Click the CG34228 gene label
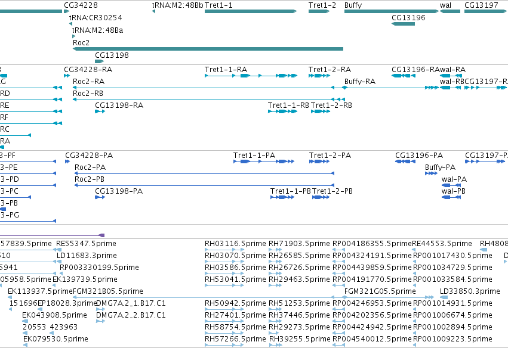This screenshot has width=508, height=348. 81,5
